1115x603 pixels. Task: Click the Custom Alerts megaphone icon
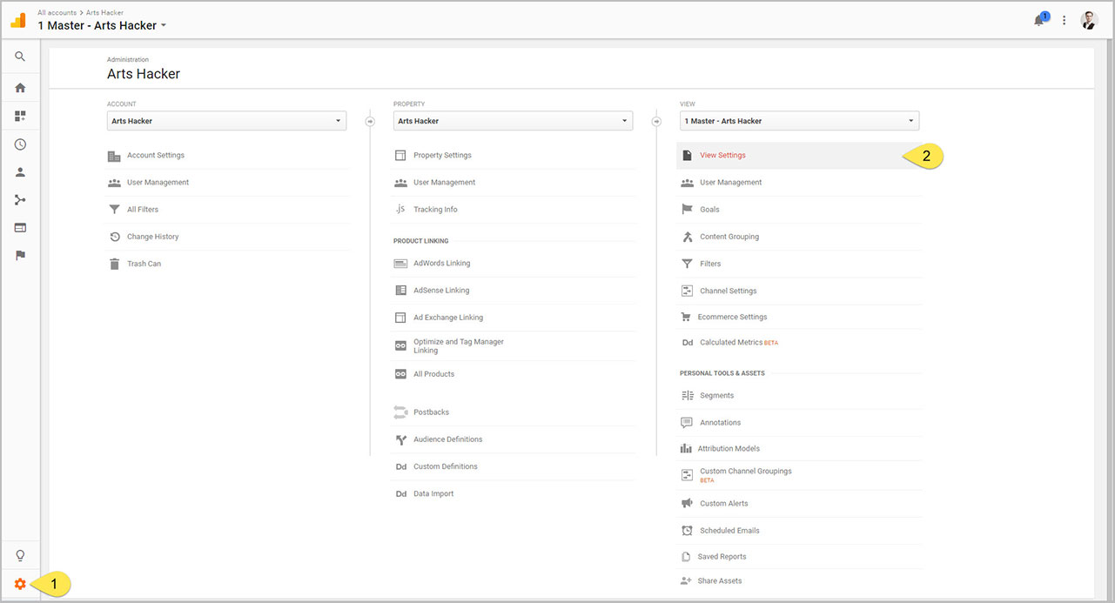(687, 504)
